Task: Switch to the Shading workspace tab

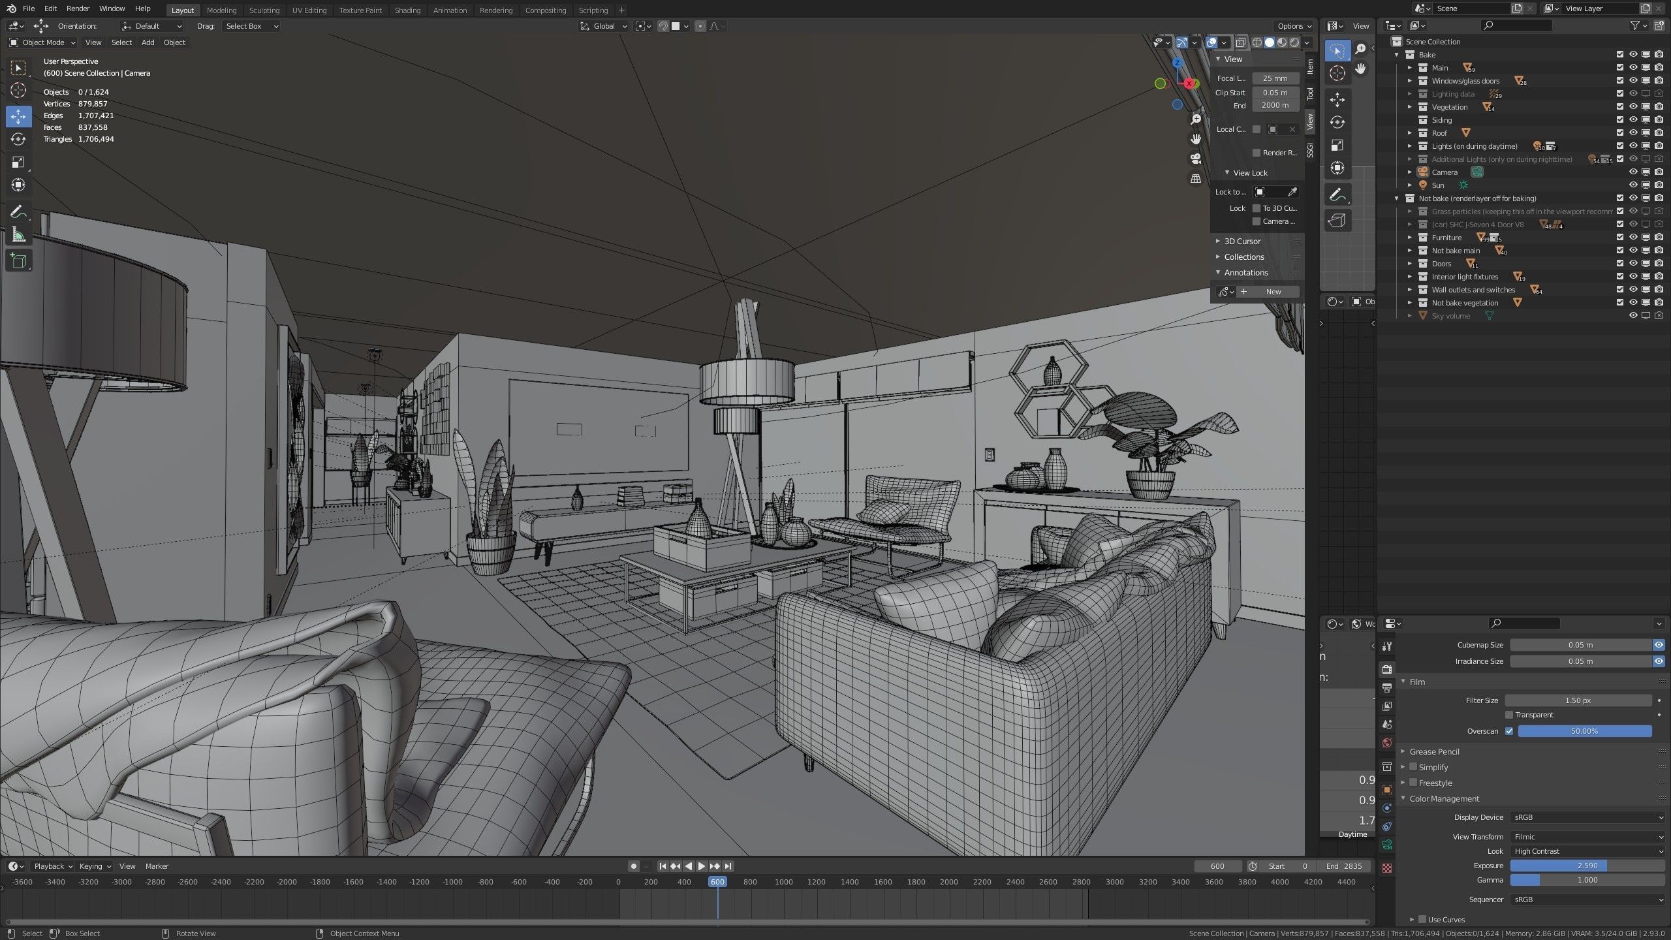Action: point(407,10)
